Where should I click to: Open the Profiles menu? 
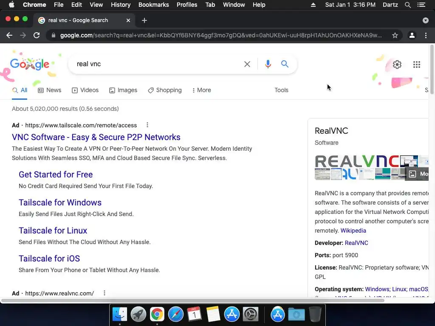click(187, 5)
